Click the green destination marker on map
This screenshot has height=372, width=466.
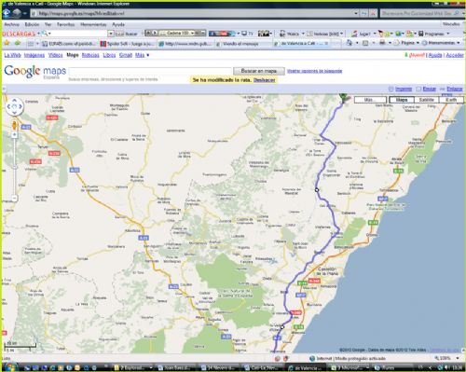[343, 97]
